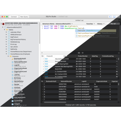This screenshot has width=121, height=121.
Task: Click the Adventure Works server connection icon
Action: (x=3, y=24)
